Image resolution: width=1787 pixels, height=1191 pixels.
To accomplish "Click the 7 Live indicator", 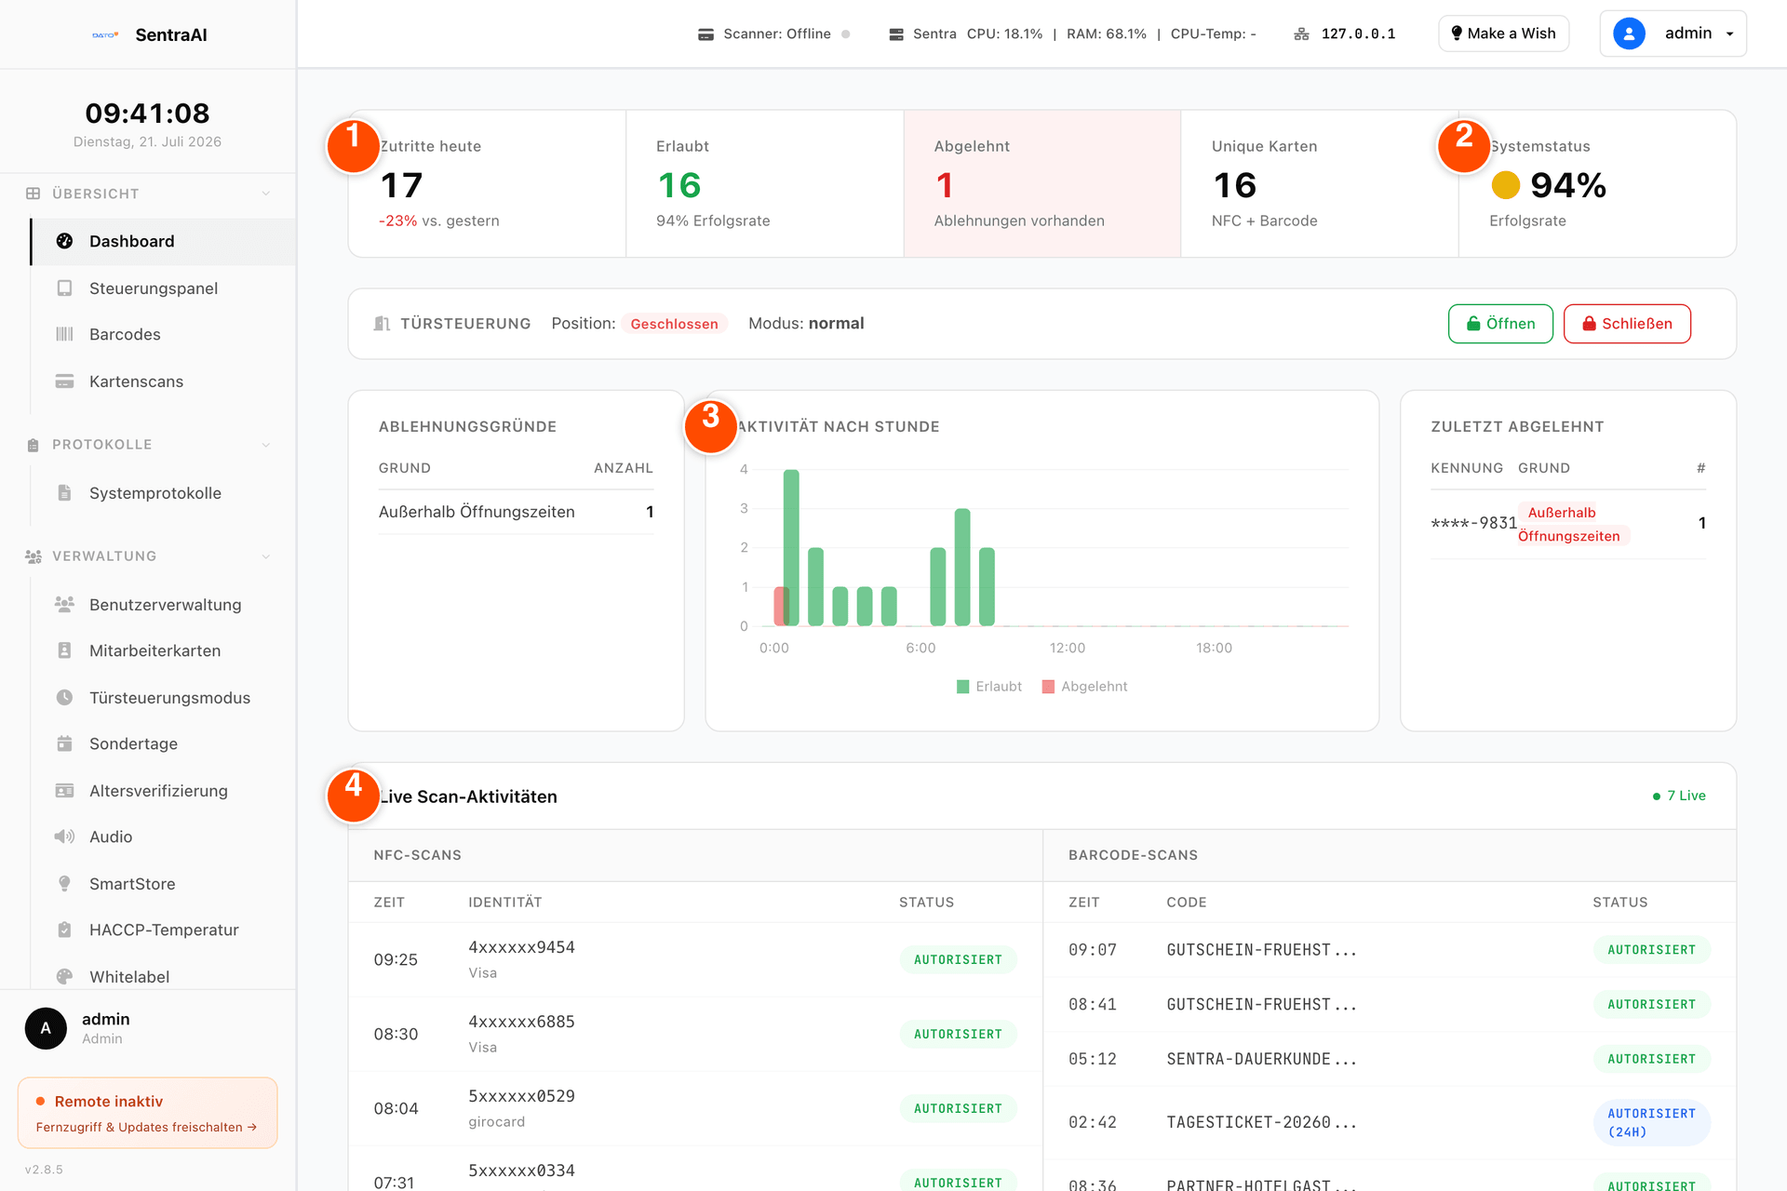I will tap(1679, 796).
